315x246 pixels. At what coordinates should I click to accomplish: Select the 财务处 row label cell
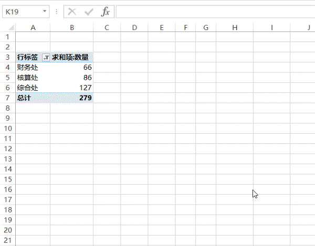[33, 68]
